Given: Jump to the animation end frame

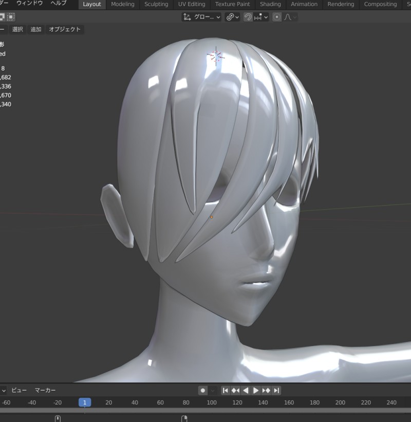Looking at the screenshot, I should point(276,391).
